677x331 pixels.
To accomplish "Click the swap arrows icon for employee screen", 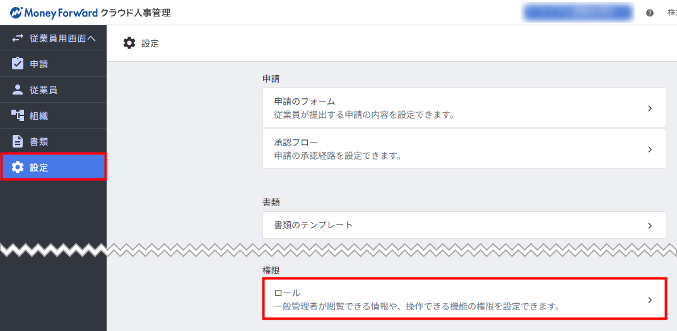I will point(18,38).
